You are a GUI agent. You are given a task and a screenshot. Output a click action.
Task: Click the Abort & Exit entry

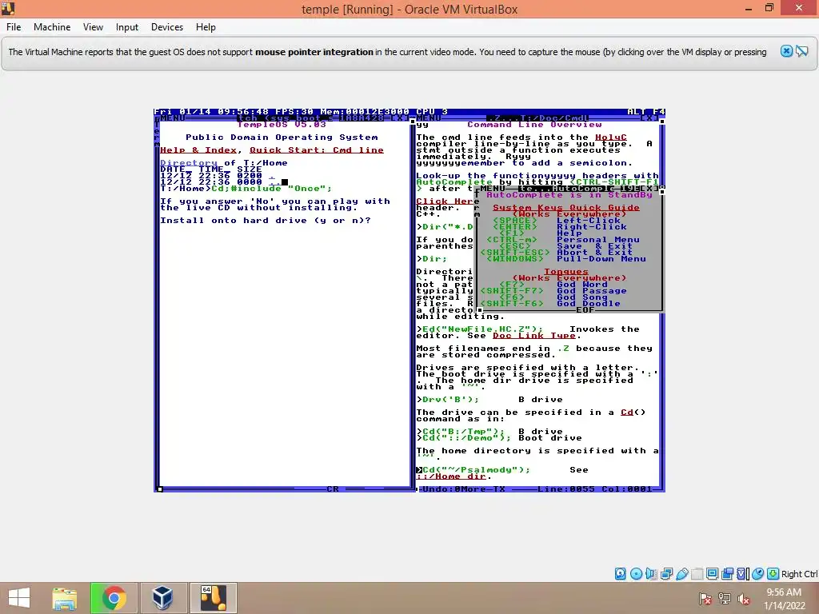point(594,253)
